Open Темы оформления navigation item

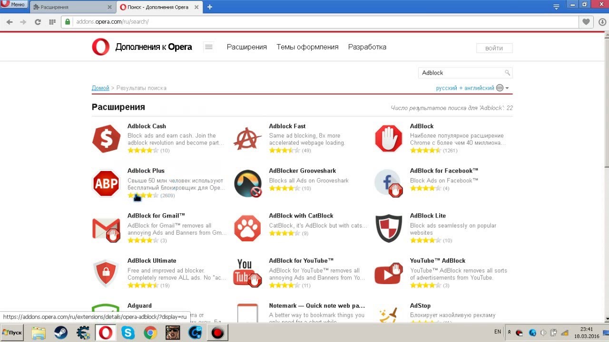(x=307, y=47)
